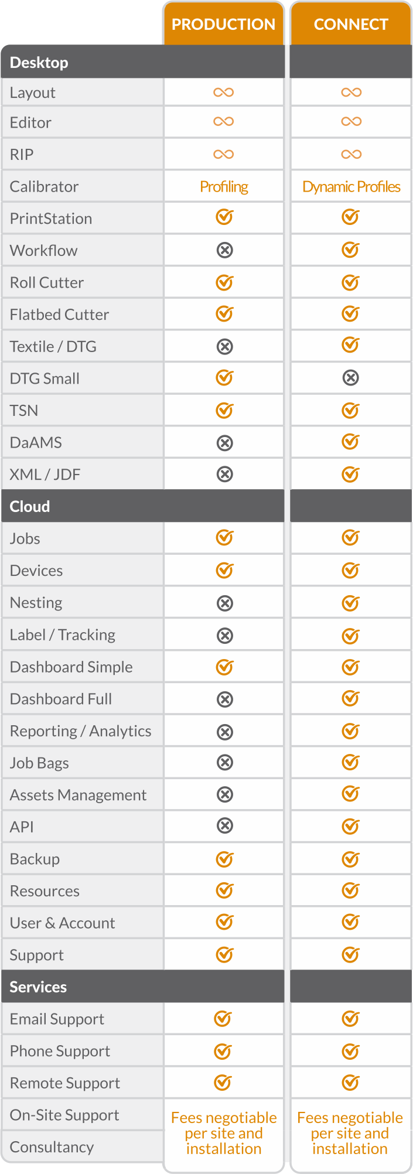Image resolution: width=413 pixels, height=1174 pixels.
Task: Click the PrintStation checkmark under Production
Action: (x=224, y=217)
